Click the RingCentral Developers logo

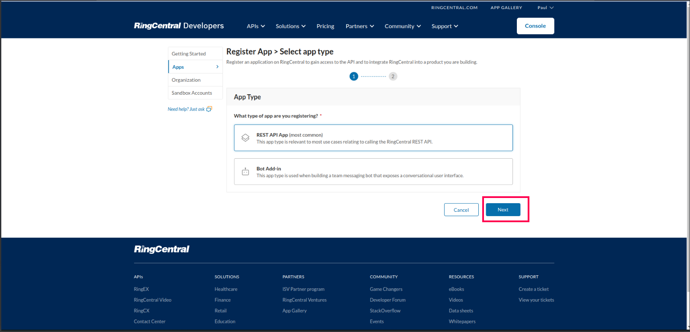(179, 26)
